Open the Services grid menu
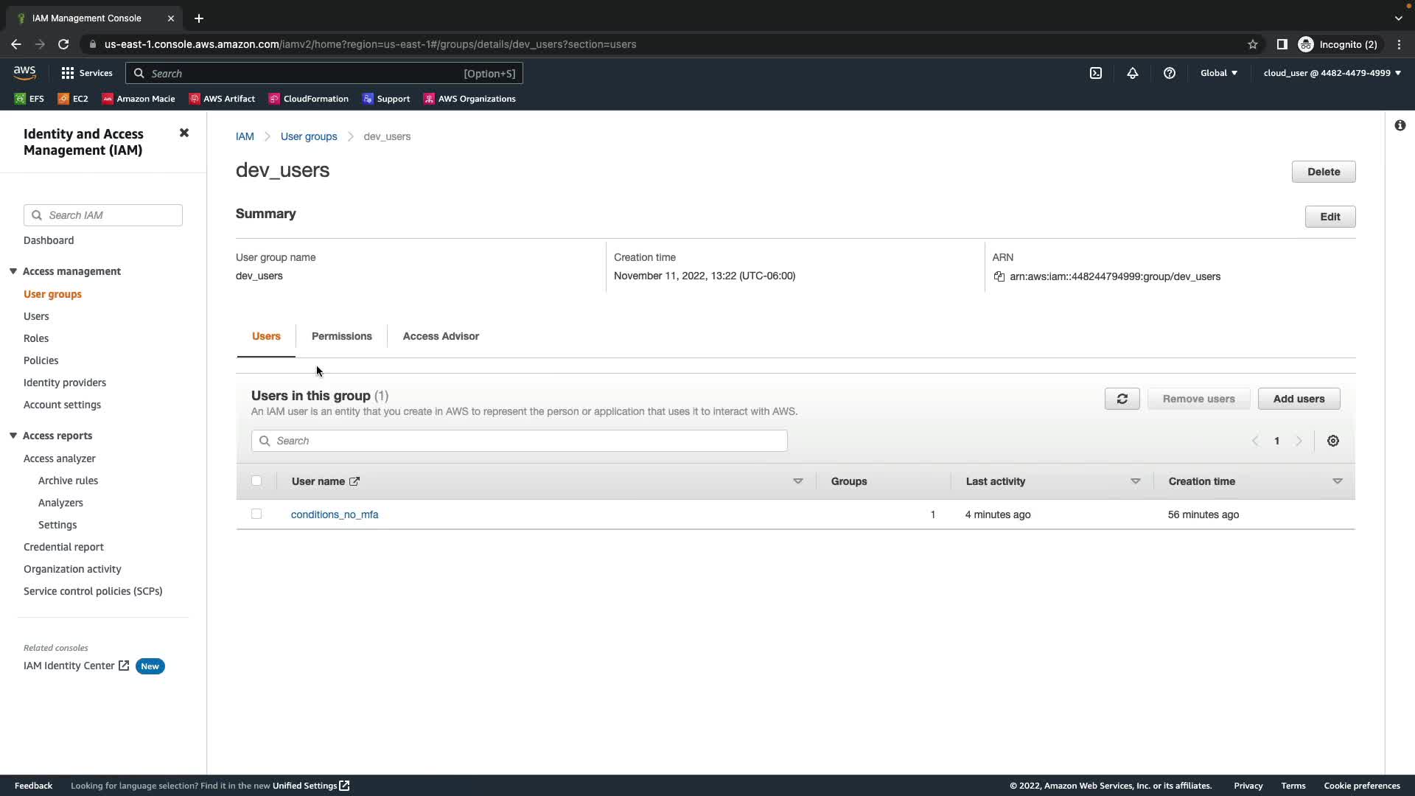This screenshot has width=1415, height=796. pyautogui.click(x=68, y=73)
